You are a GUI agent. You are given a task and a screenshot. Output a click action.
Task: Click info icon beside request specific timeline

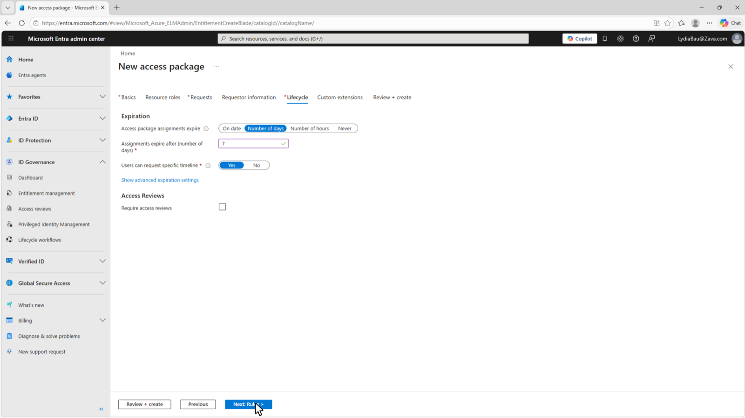pos(208,165)
